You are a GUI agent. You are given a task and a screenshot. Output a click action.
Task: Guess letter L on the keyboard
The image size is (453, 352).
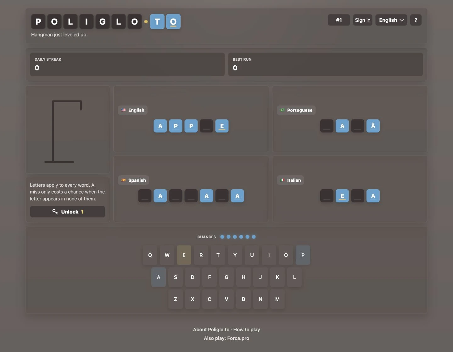(294, 277)
